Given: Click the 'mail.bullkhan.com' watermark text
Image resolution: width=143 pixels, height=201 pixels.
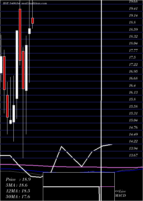Looking at the screenshot, I should 34,3.
